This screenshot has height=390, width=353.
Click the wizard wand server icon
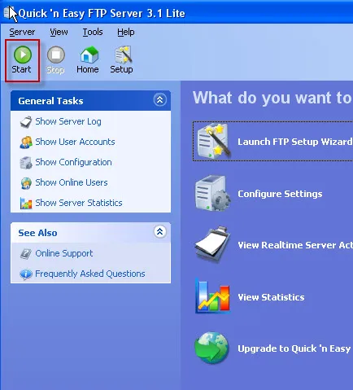(214, 141)
